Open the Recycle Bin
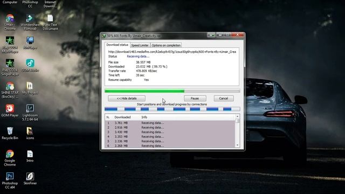The height and width of the screenshot is (194, 345). [10, 133]
